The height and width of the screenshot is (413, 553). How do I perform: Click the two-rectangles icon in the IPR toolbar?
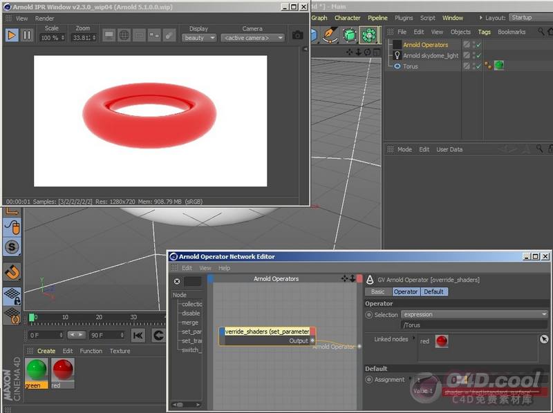154,35
